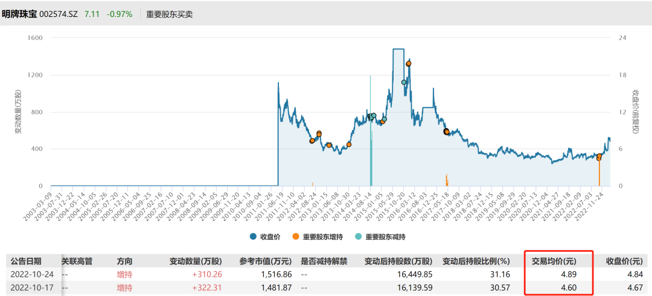Viewport: 652px width, 296px height.
Task: Open the 重要股东买卖 tab
Action: [169, 14]
